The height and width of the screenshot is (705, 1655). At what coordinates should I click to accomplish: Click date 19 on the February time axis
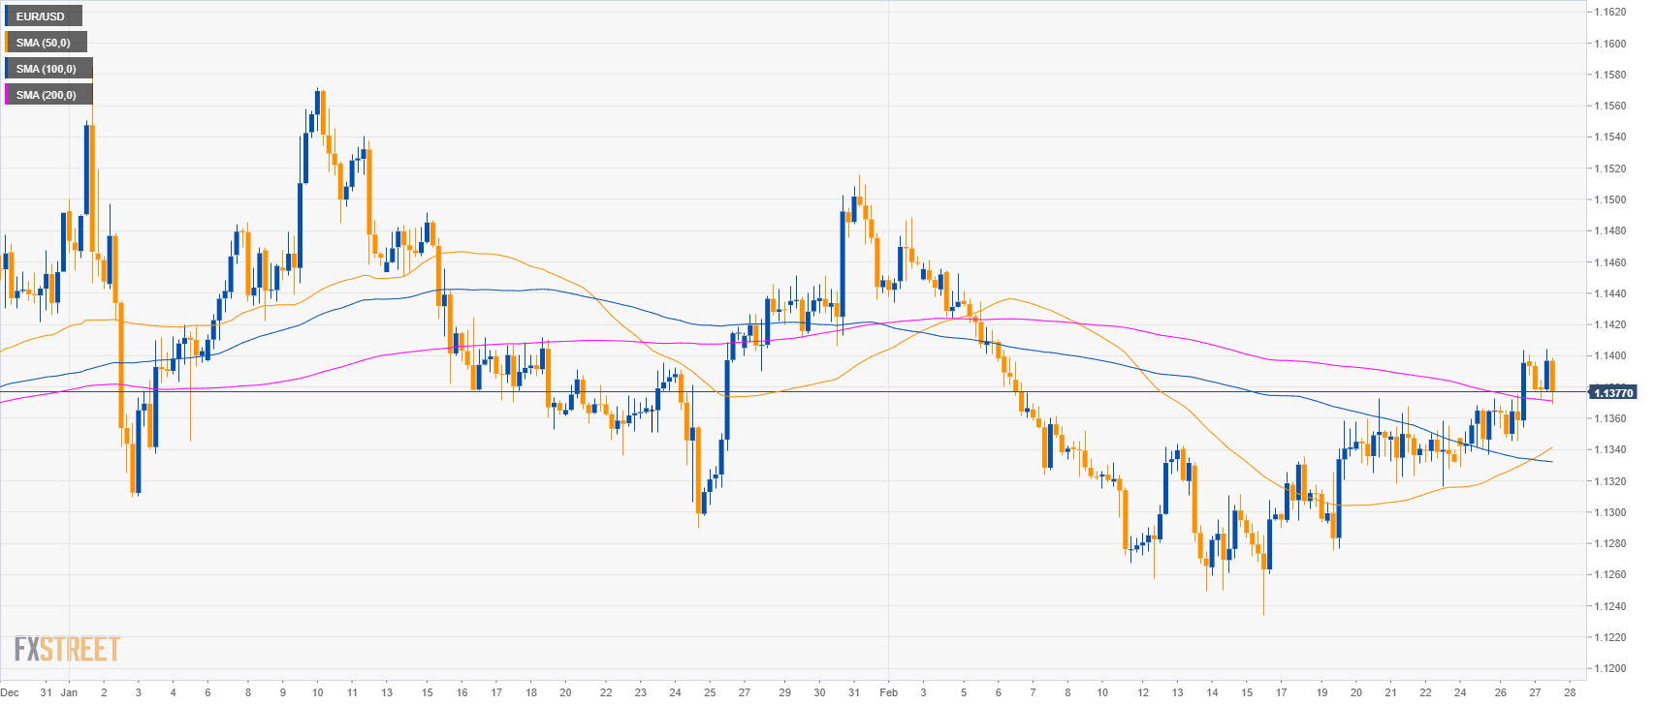coord(1322,692)
